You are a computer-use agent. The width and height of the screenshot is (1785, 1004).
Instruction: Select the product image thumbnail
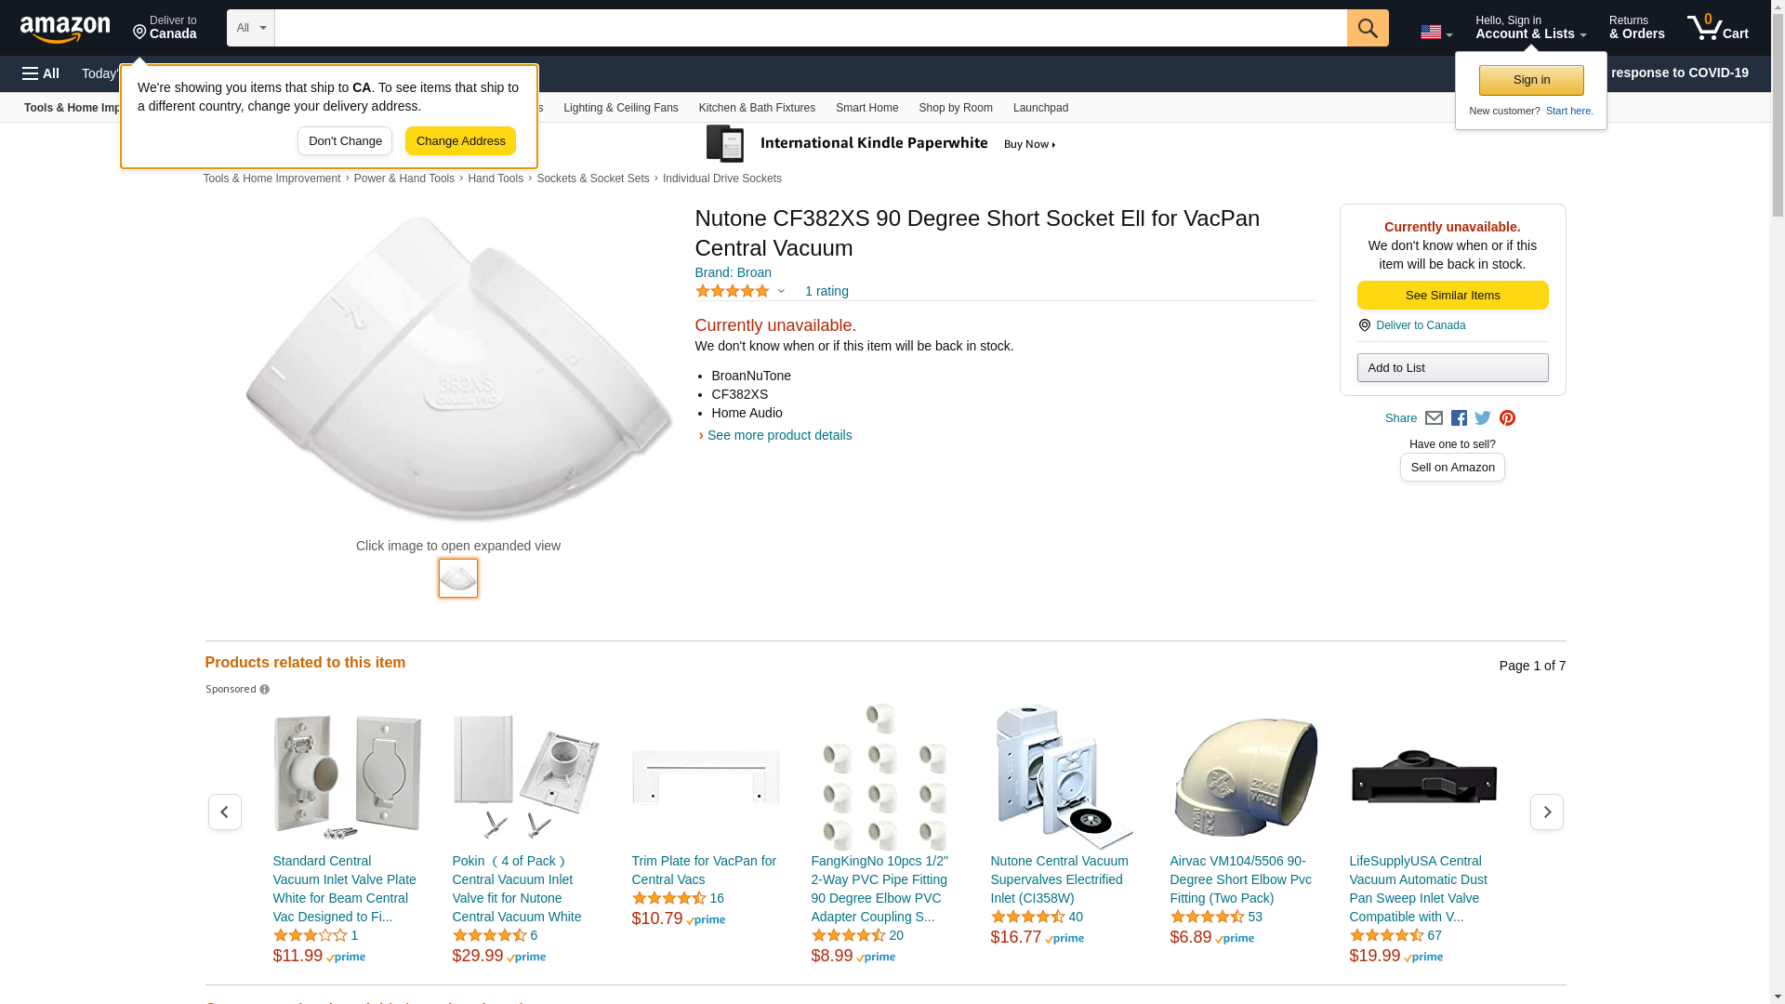click(458, 578)
